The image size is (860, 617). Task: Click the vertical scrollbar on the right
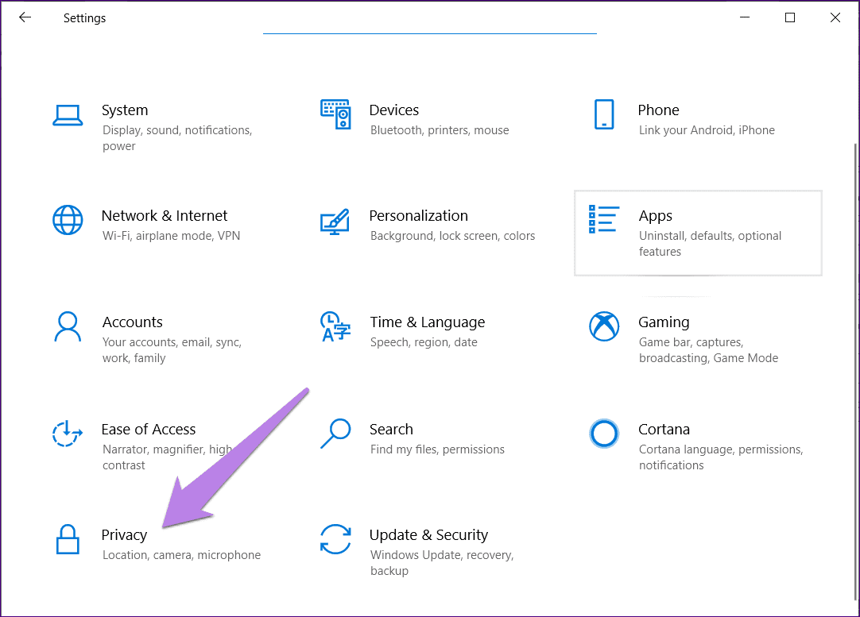point(855,372)
